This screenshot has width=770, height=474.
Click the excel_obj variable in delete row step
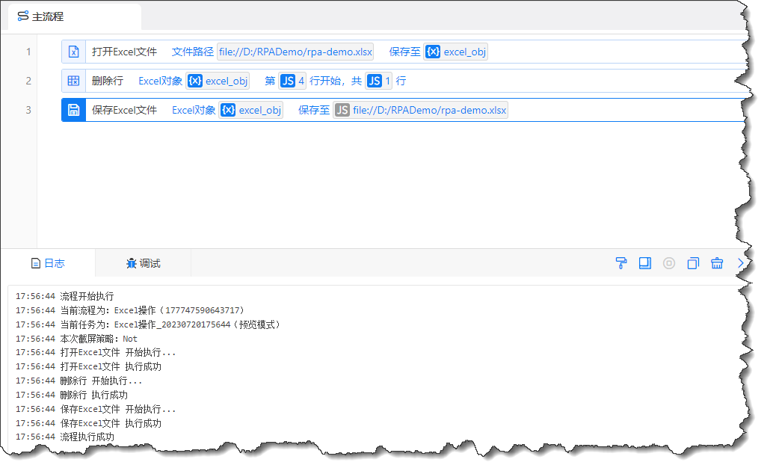pos(218,81)
